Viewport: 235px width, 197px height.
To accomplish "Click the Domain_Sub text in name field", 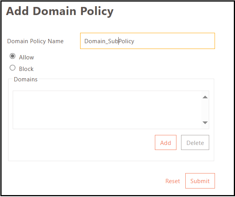I will click(x=101, y=41).
